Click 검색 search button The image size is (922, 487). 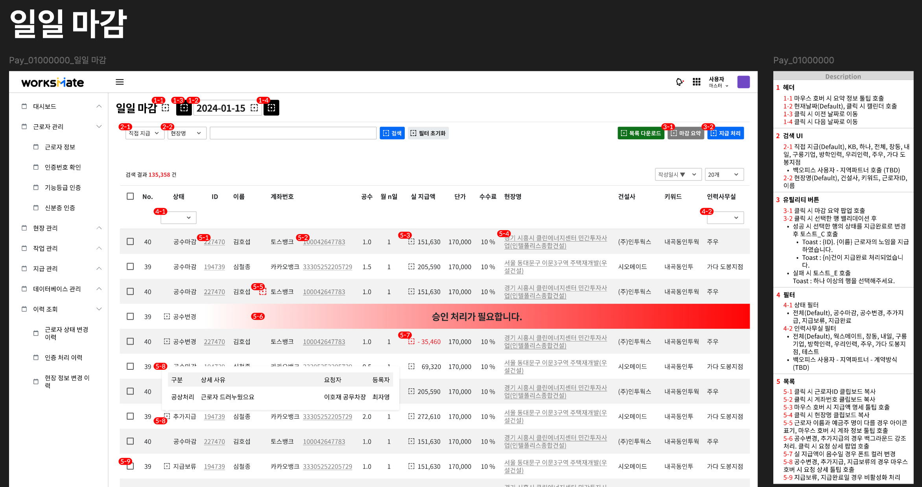pyautogui.click(x=392, y=133)
